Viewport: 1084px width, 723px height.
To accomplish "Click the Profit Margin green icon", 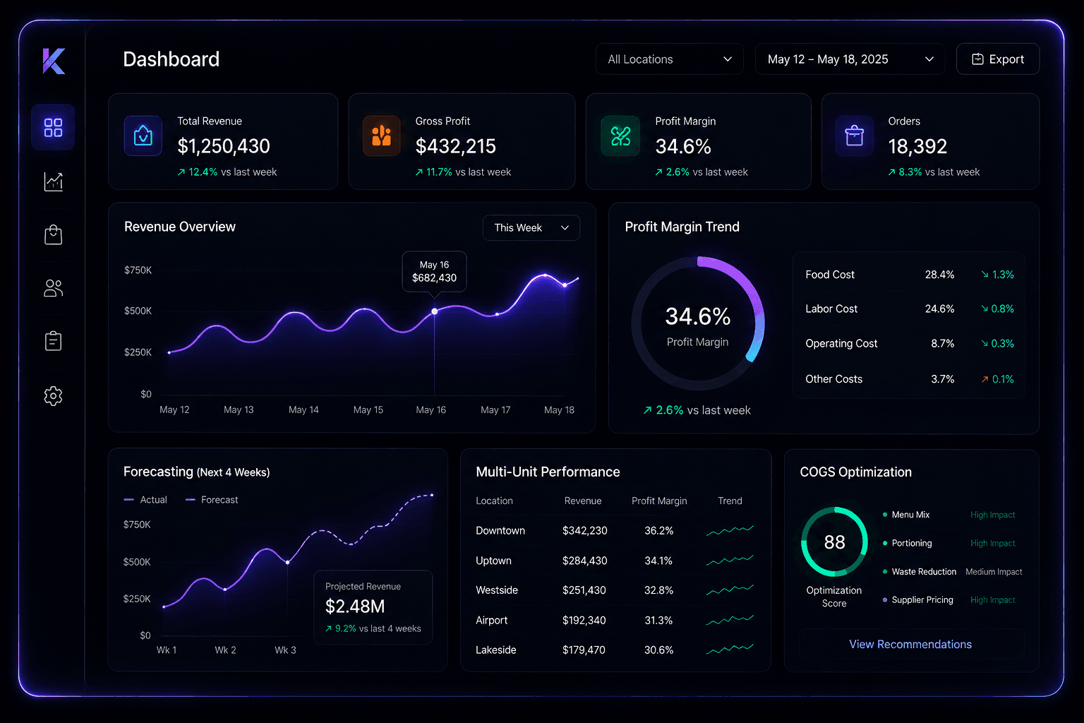I will tap(620, 136).
